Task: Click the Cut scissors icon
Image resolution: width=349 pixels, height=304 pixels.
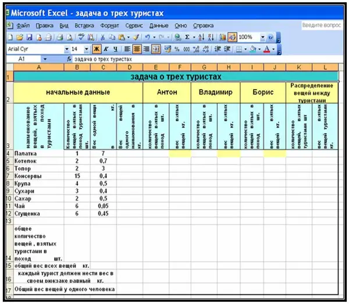Action: 104,37
